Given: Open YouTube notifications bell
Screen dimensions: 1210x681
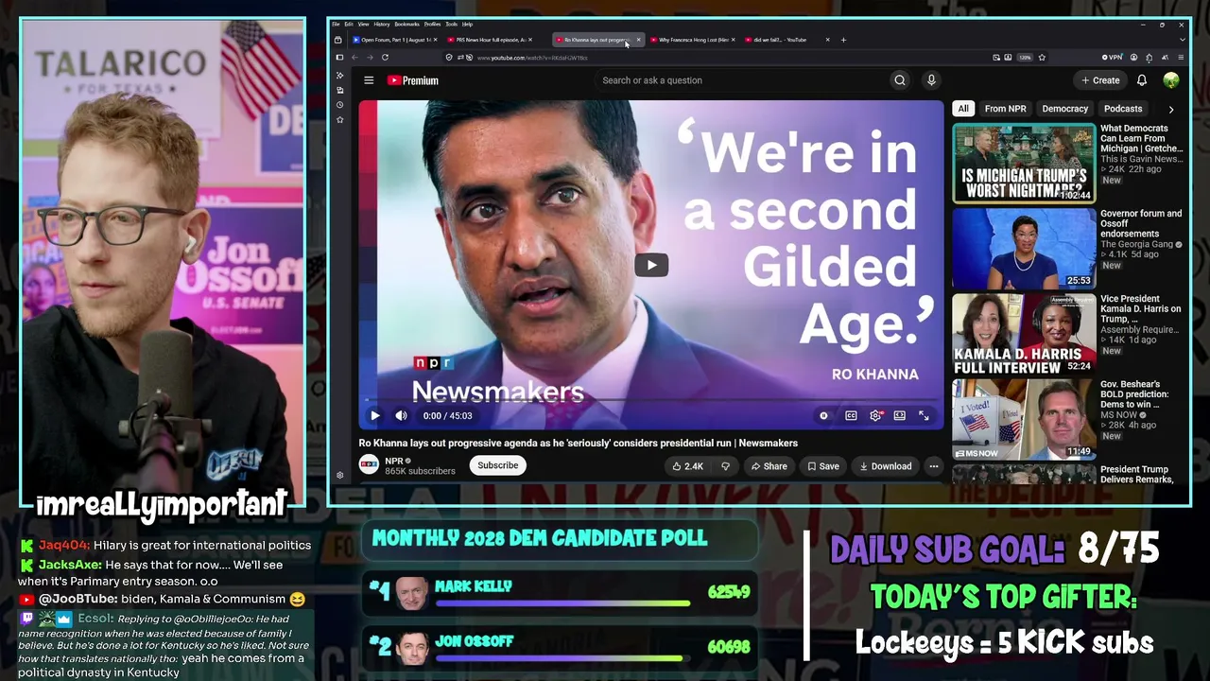Looking at the screenshot, I should 1142,80.
